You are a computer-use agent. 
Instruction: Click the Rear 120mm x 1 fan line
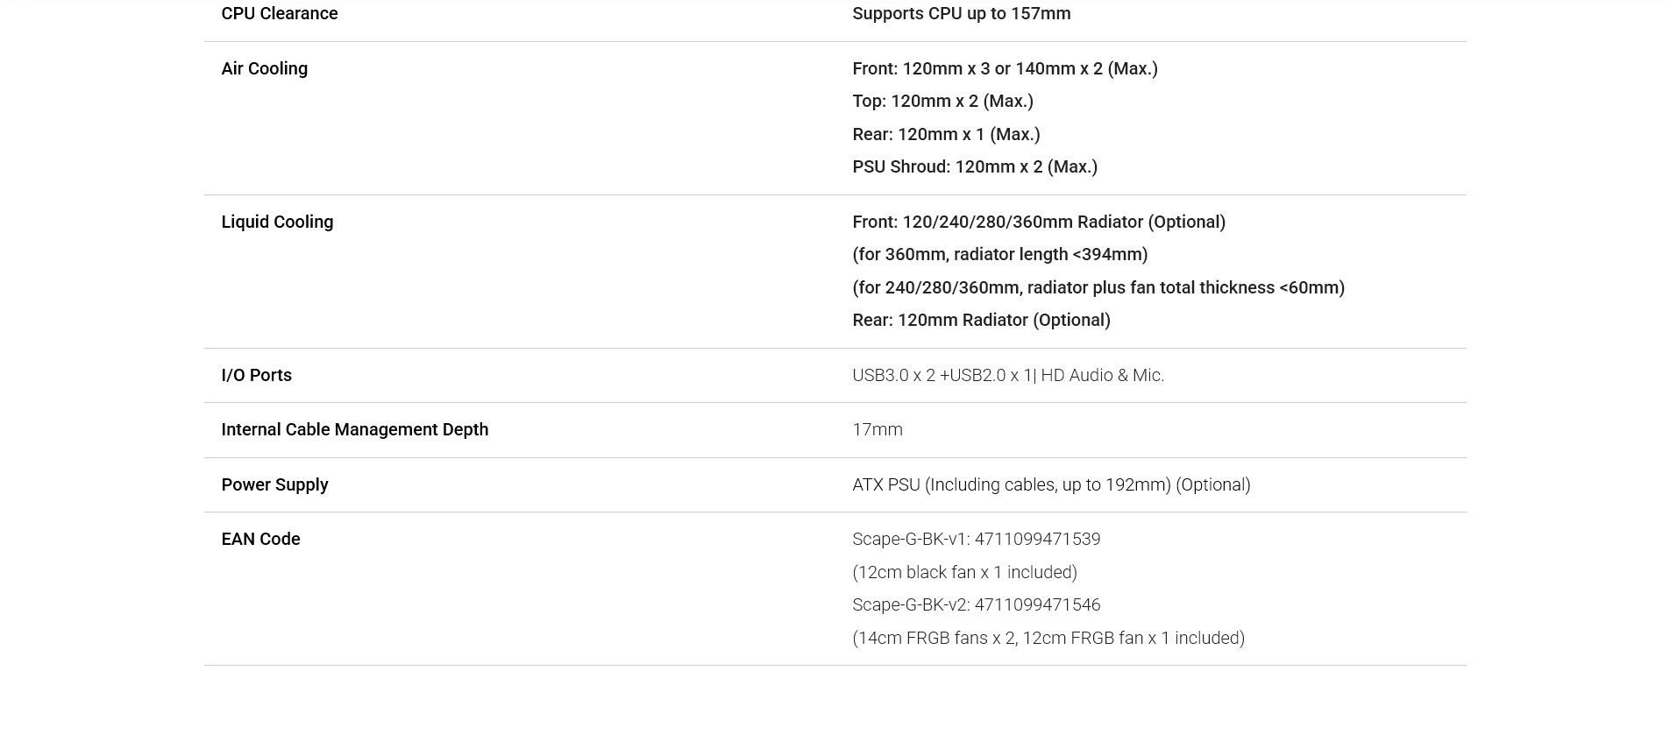click(x=946, y=134)
